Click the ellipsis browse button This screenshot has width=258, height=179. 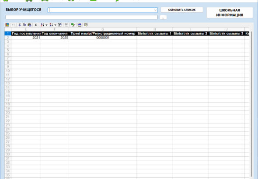163,17
